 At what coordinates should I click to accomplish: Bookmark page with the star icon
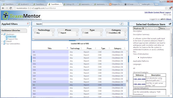point(166,8)
